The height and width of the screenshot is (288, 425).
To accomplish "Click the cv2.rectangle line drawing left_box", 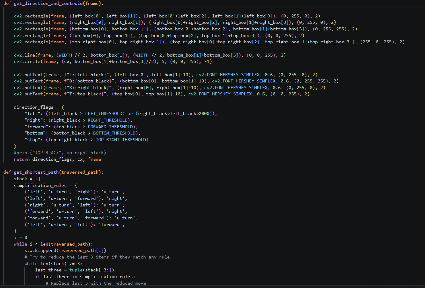I will tap(167, 16).
